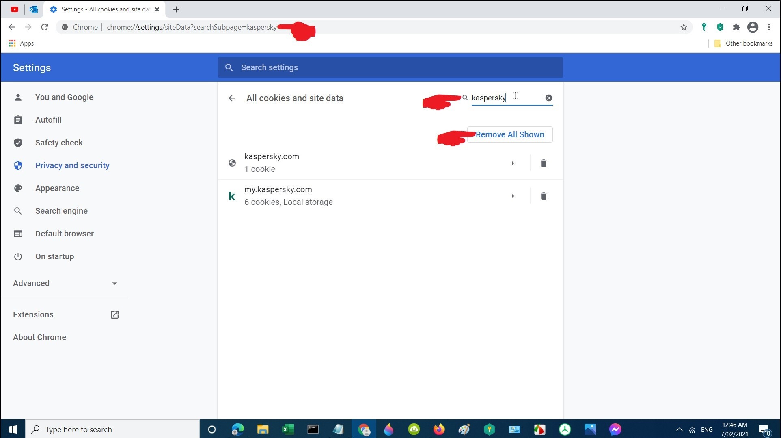Click the Chrome address bar URL

(x=192, y=27)
